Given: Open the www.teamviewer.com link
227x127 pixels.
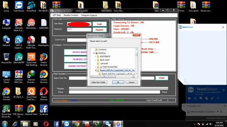Looking at the screenshot, I should [x=216, y=118].
